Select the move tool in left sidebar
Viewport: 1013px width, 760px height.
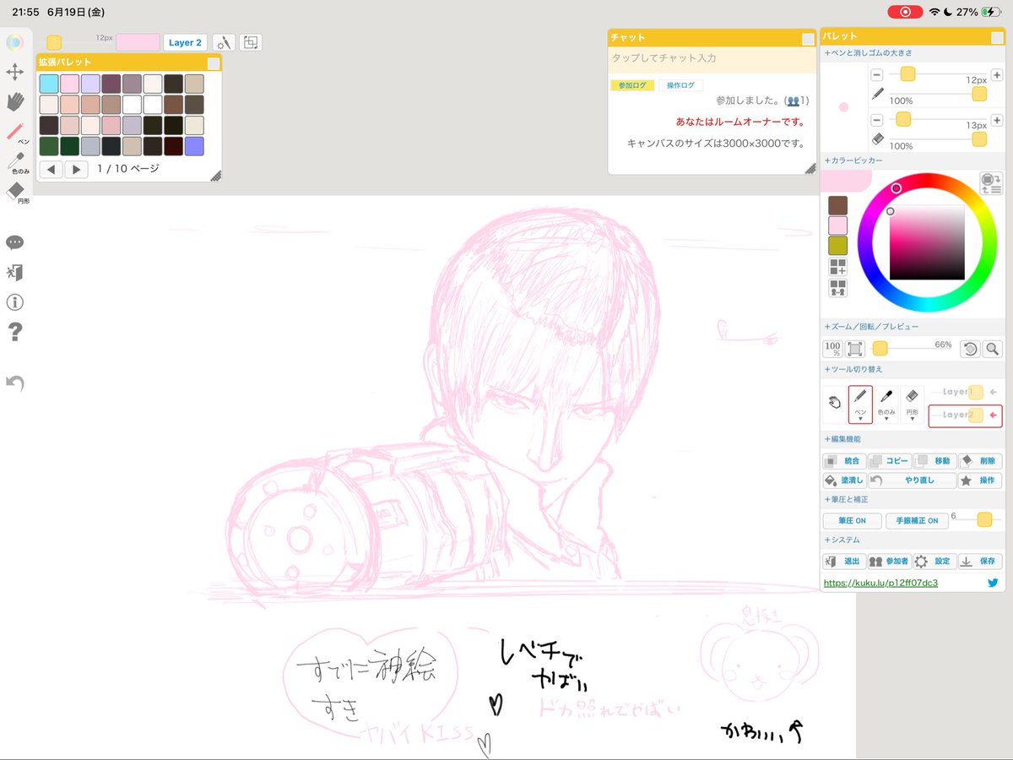coord(15,72)
